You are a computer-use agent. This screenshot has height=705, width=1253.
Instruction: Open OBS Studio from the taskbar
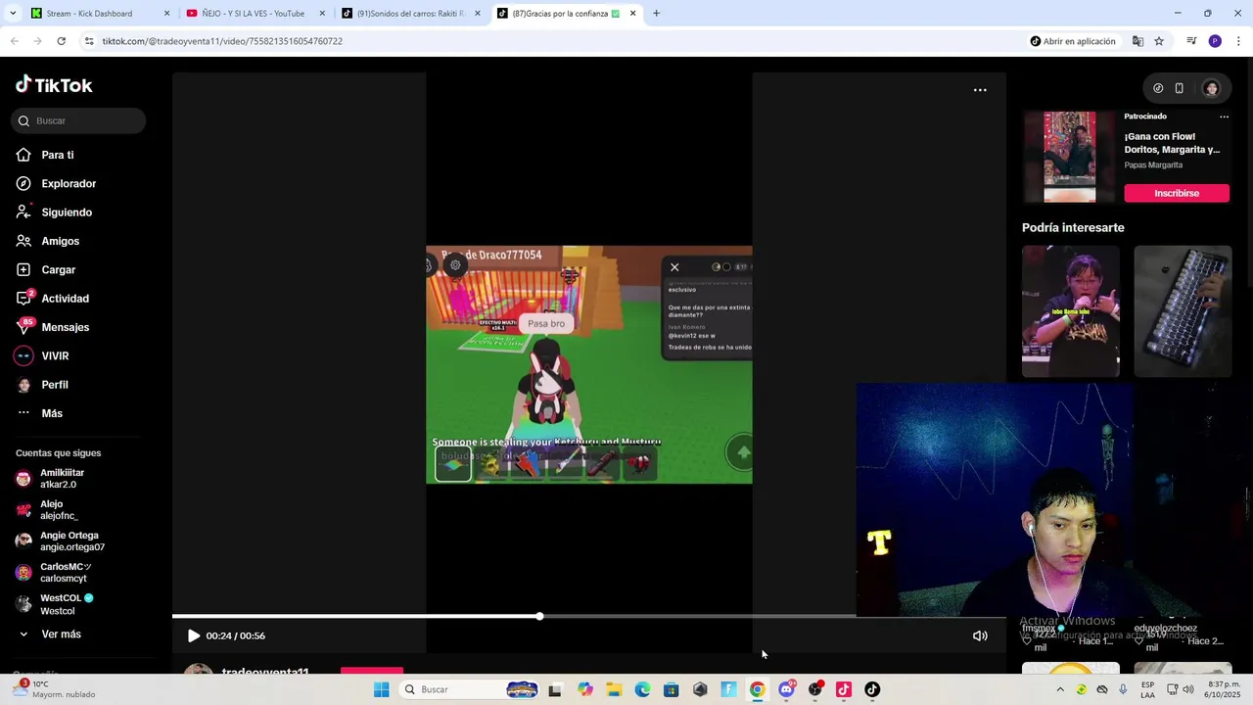814,689
